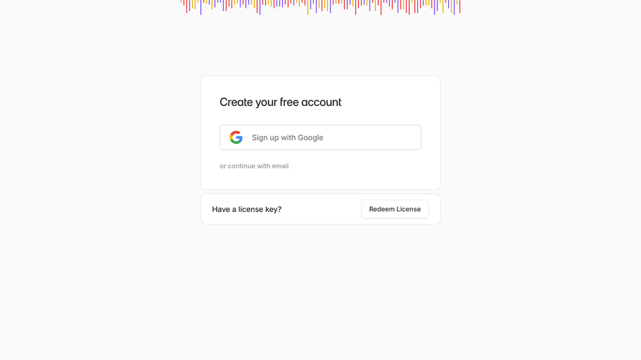Click the empty page background below the cards
Image resolution: width=641 pixels, height=360 pixels.
click(x=320, y=294)
